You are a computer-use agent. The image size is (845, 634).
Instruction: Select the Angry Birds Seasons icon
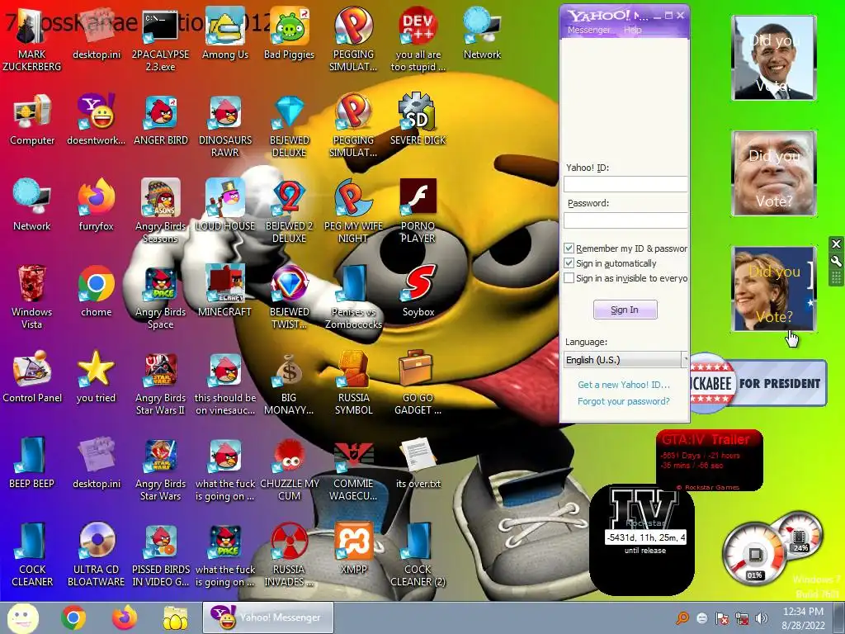coord(161,212)
